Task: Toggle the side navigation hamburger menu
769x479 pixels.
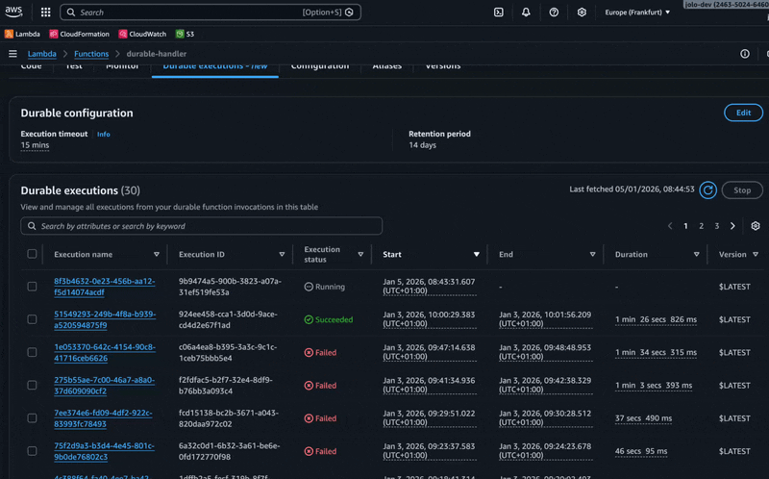Action: tap(12, 54)
